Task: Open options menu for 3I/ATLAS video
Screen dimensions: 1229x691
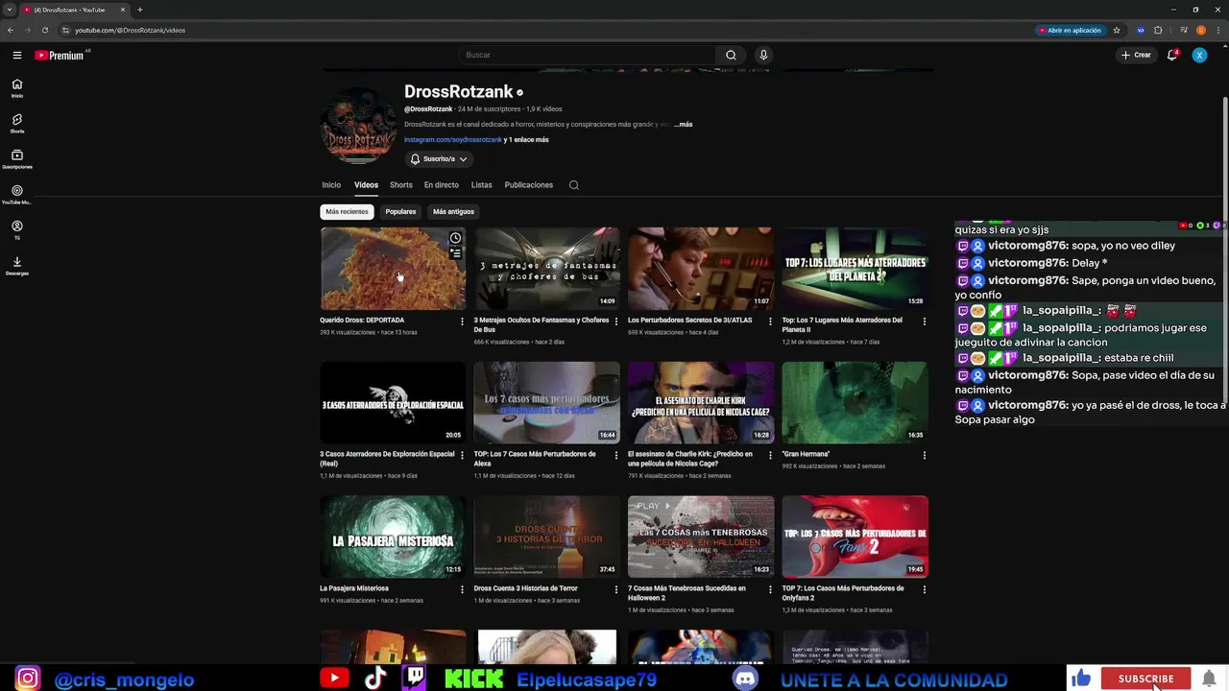Action: click(x=770, y=322)
